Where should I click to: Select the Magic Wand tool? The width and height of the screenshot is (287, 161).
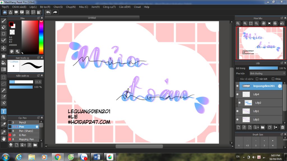(x=3, y=90)
